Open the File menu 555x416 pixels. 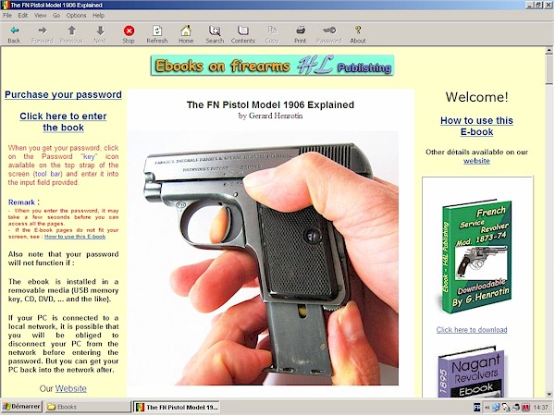7,15
